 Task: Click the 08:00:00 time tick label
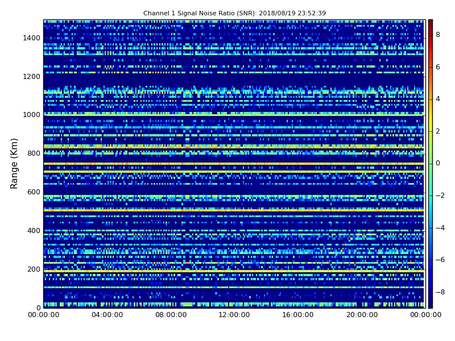point(171,315)
